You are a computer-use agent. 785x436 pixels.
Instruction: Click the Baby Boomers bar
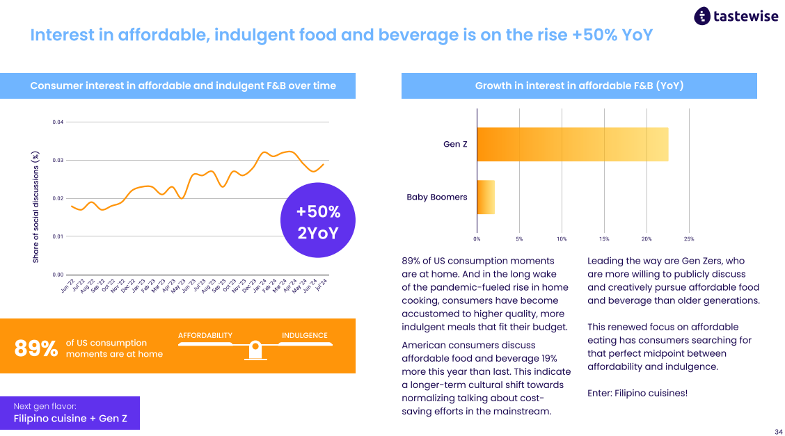point(486,197)
